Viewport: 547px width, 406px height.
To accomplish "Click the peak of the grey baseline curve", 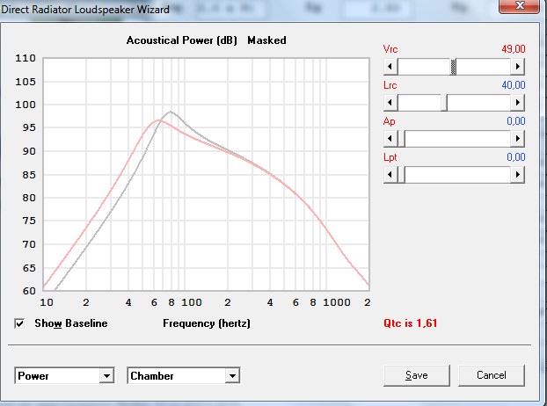I will coord(171,112).
